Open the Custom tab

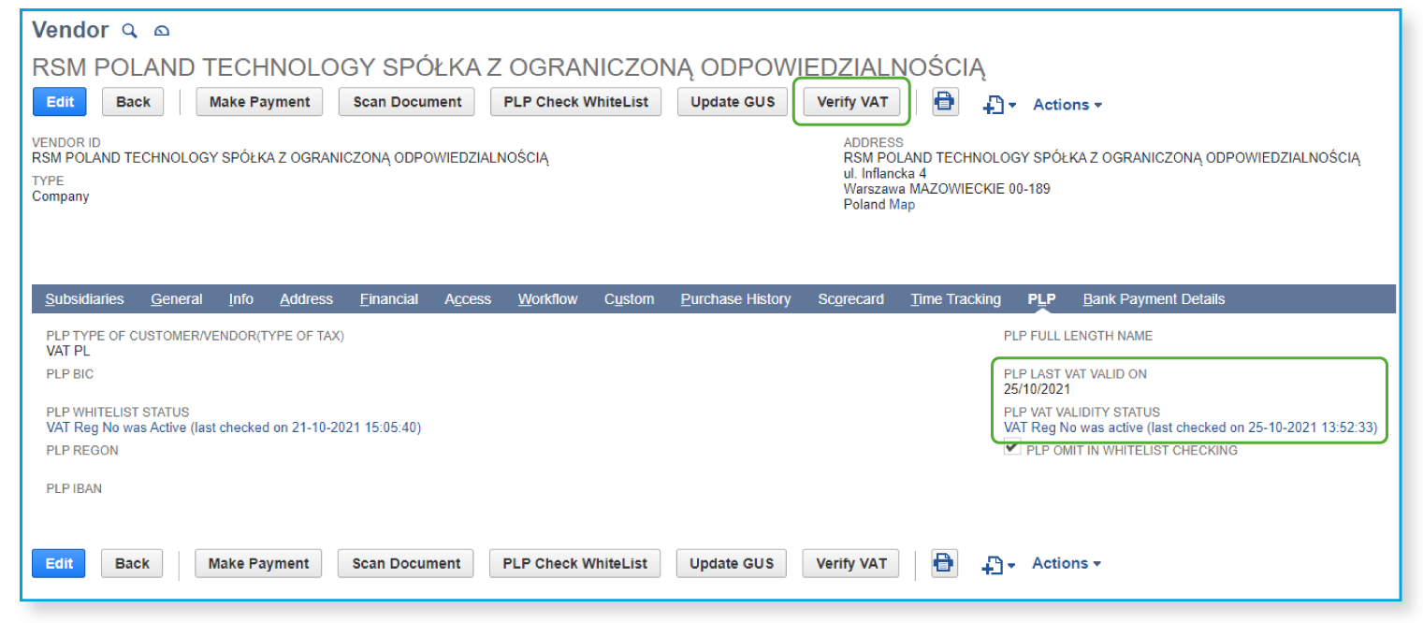point(629,299)
